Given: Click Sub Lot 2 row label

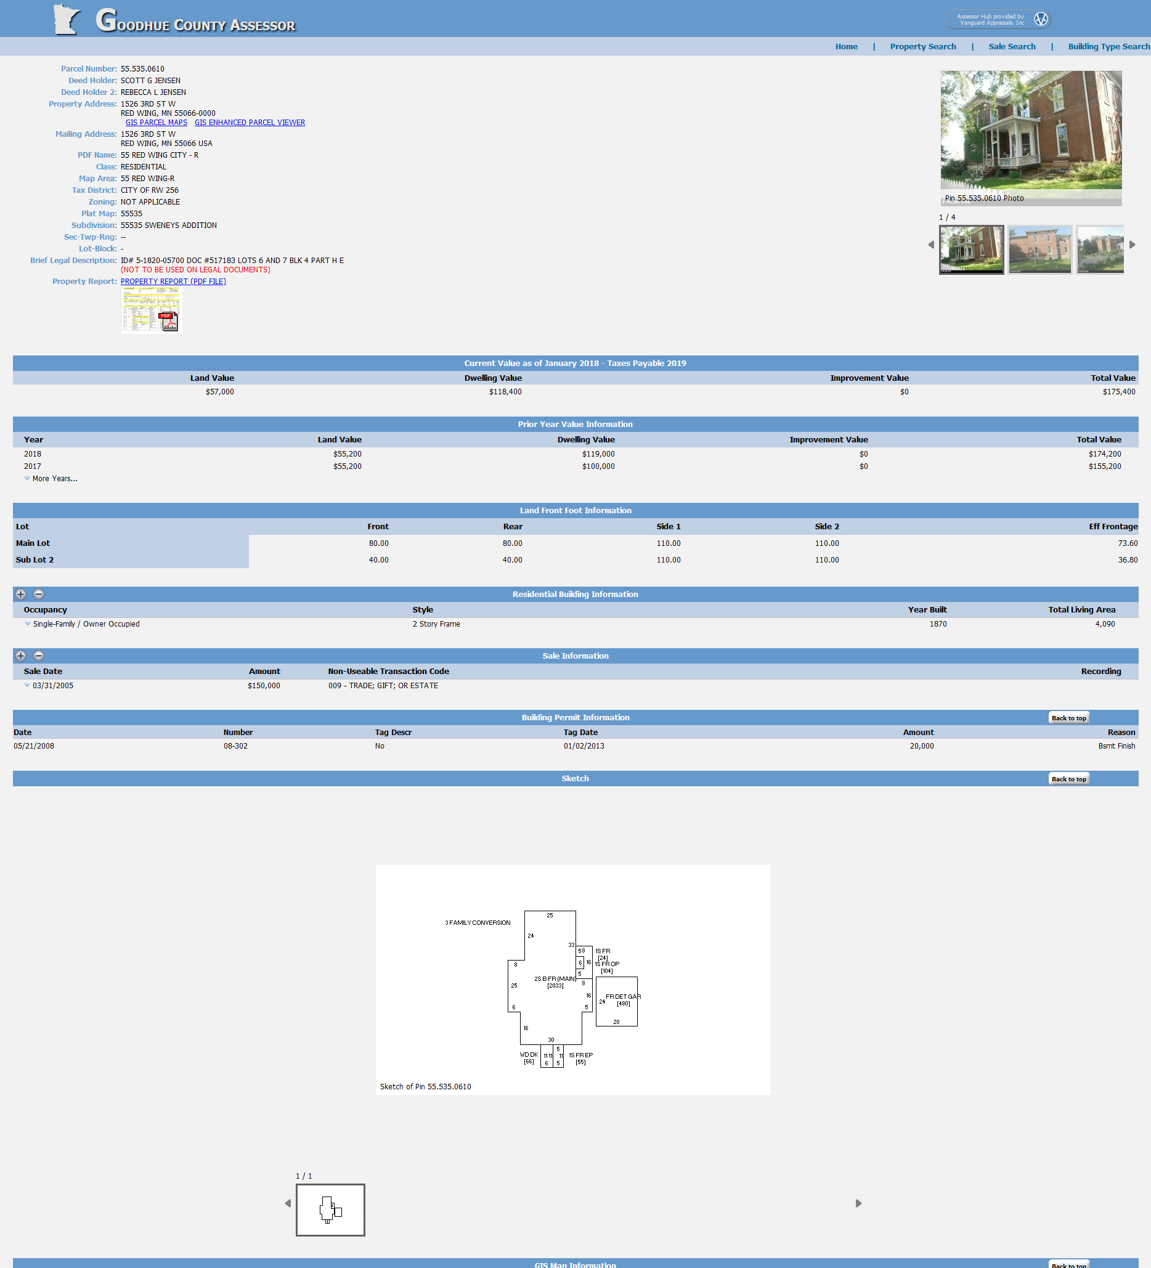Looking at the screenshot, I should point(35,560).
